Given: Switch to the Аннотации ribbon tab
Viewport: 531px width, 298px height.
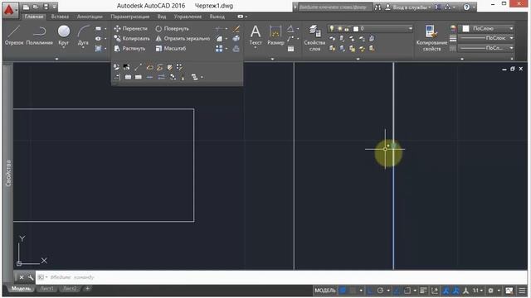Looking at the screenshot, I should pyautogui.click(x=90, y=17).
